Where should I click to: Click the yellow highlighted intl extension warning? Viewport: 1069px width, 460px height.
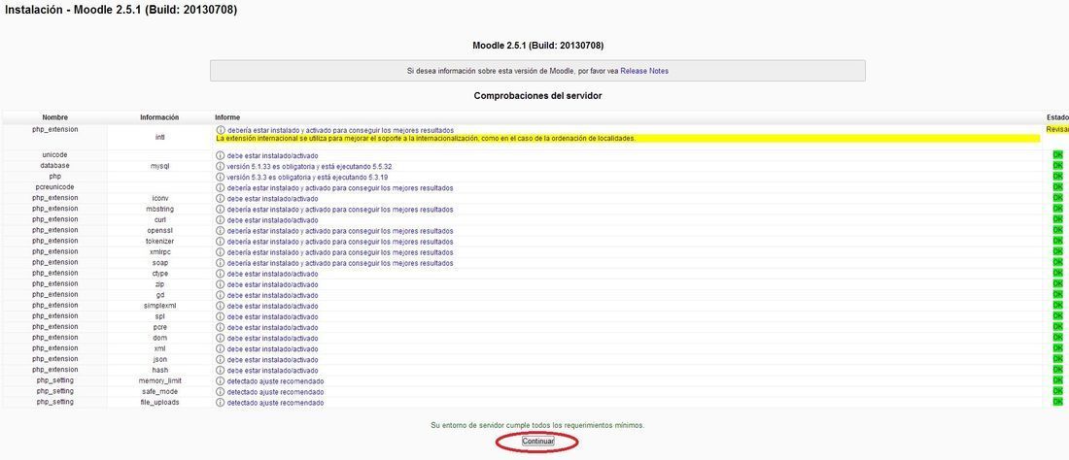[x=627, y=138]
